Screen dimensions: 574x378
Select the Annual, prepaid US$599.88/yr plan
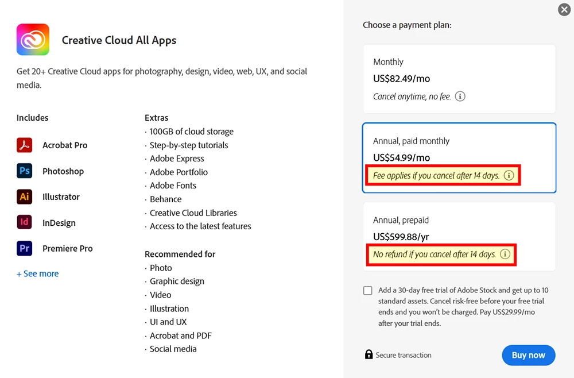point(459,237)
